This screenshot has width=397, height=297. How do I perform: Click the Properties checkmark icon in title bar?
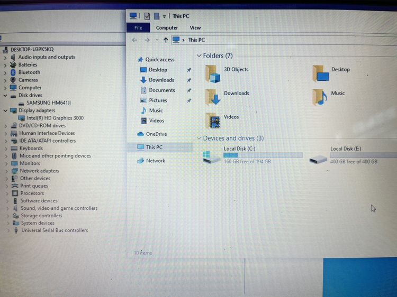[x=147, y=16]
